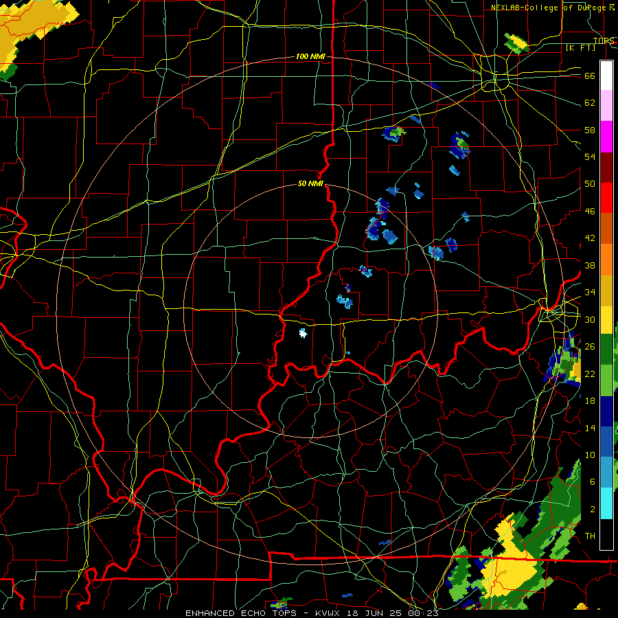Viewport: 618px width, 618px height.
Task: Click the 66 legend value
Action: (x=590, y=76)
